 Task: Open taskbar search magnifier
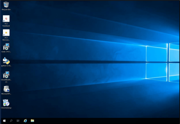pos(11,121)
